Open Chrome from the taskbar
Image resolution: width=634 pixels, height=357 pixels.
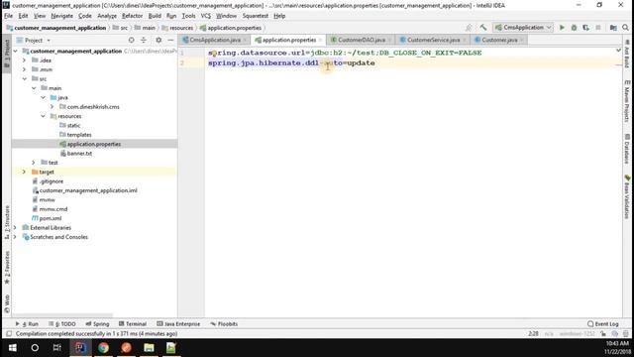103,348
